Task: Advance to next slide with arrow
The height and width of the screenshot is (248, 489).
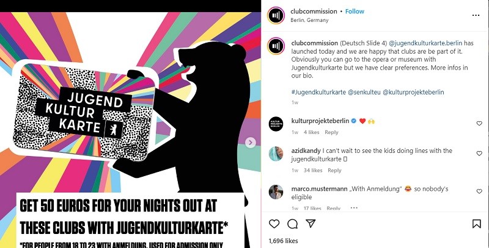Action: coord(250,143)
